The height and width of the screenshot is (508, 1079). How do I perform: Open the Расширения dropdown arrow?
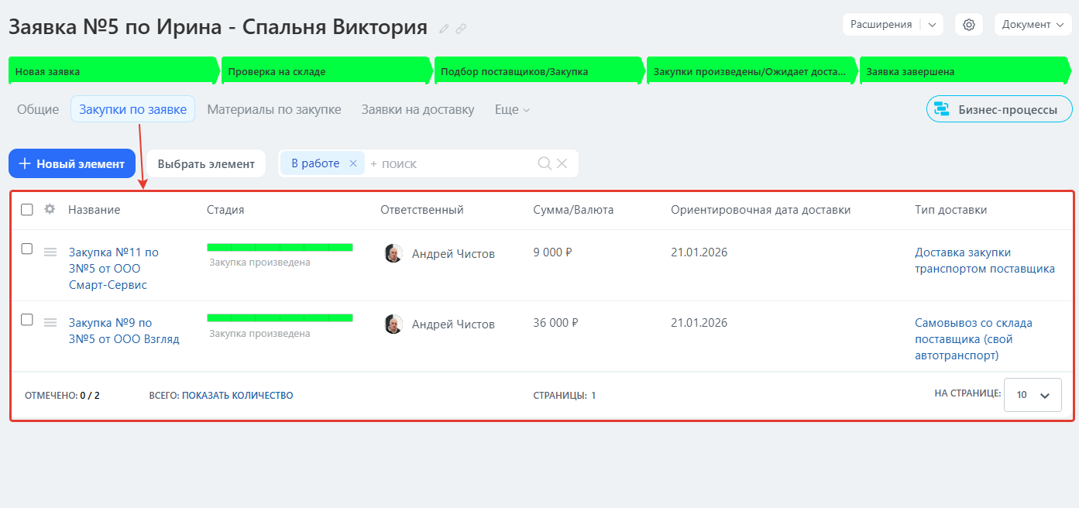click(932, 25)
